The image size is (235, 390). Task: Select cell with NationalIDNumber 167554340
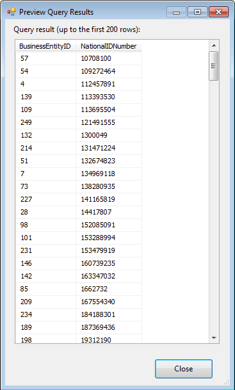[109, 302]
